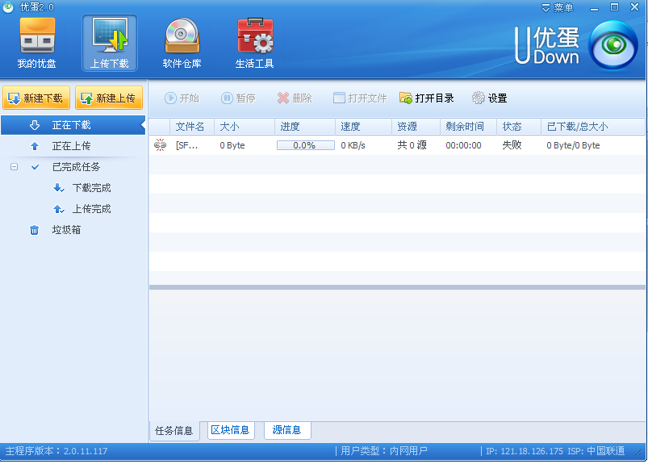
Task: Click the 0 KB/s speed cell
Action: pos(353,145)
